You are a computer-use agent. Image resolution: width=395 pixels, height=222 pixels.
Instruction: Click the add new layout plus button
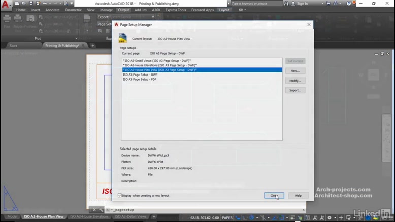click(154, 217)
